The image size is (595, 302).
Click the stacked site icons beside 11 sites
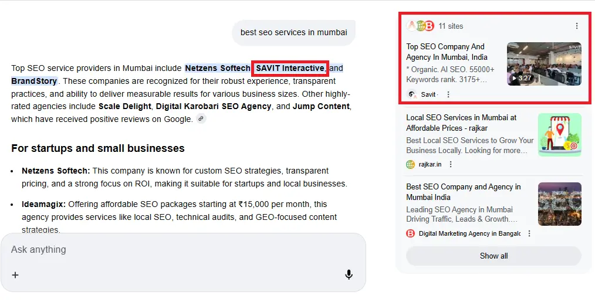click(420, 26)
